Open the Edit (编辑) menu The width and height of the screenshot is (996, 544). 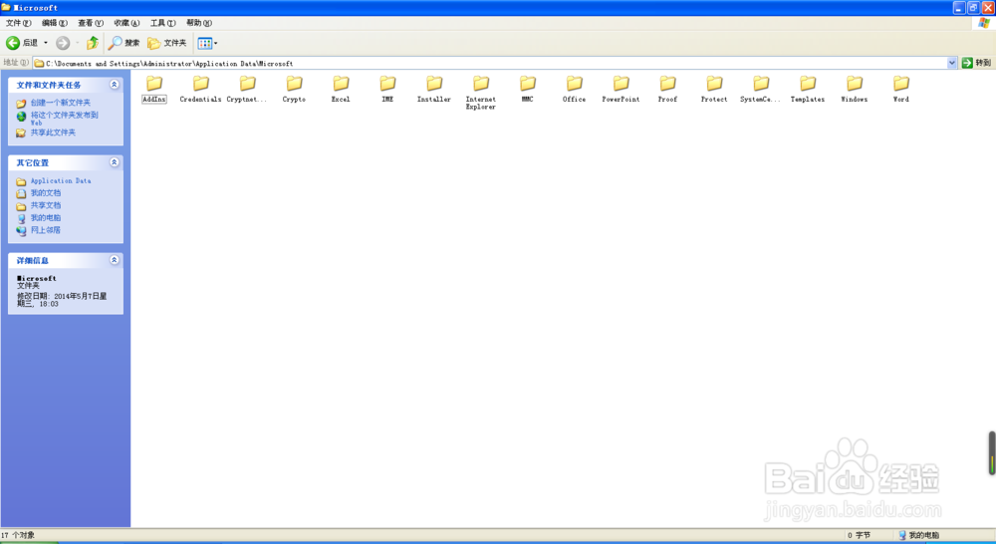click(x=55, y=23)
